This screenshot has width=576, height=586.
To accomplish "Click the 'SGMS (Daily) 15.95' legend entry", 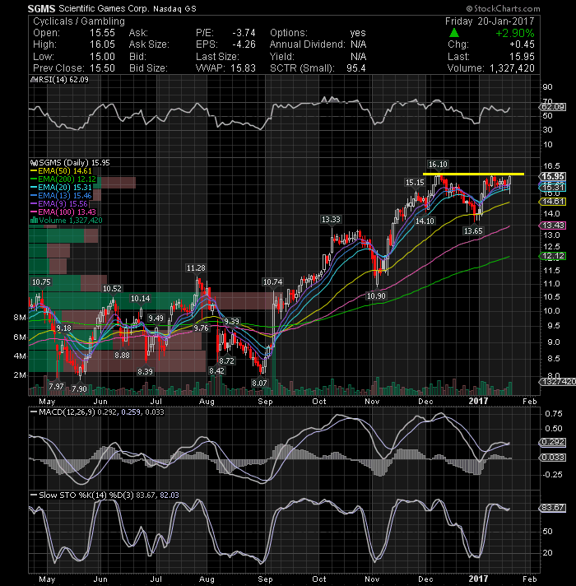I will [74, 163].
